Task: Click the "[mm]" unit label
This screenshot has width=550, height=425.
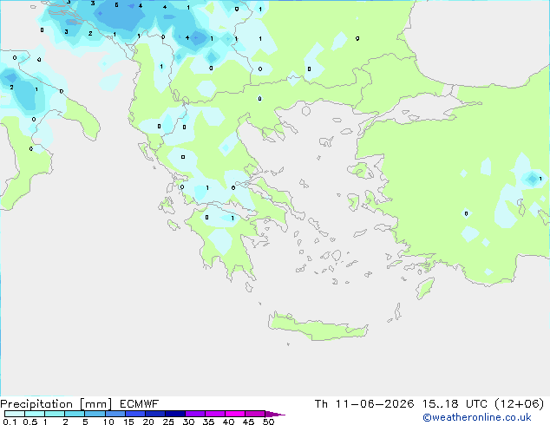Action: [95, 404]
